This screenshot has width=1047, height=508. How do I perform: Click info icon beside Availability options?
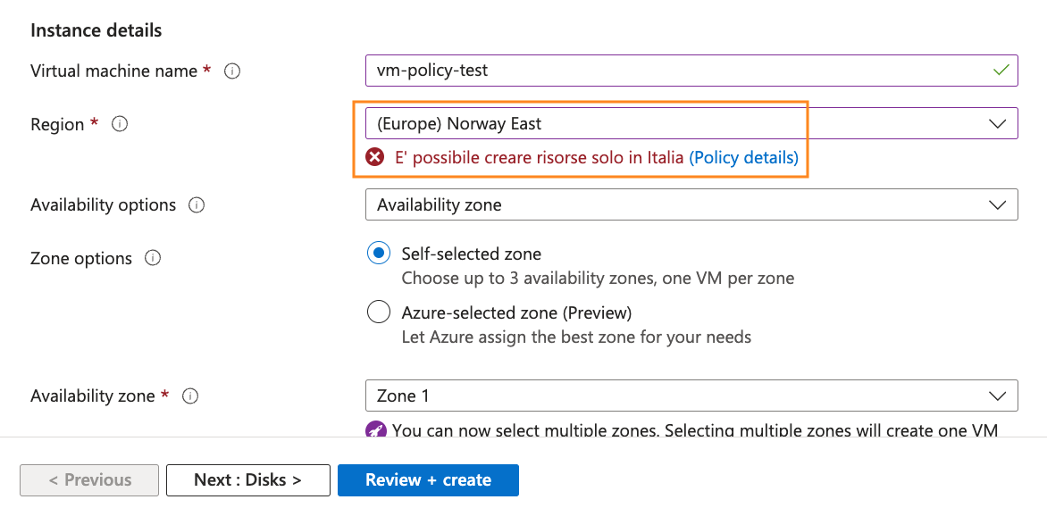pyautogui.click(x=197, y=204)
